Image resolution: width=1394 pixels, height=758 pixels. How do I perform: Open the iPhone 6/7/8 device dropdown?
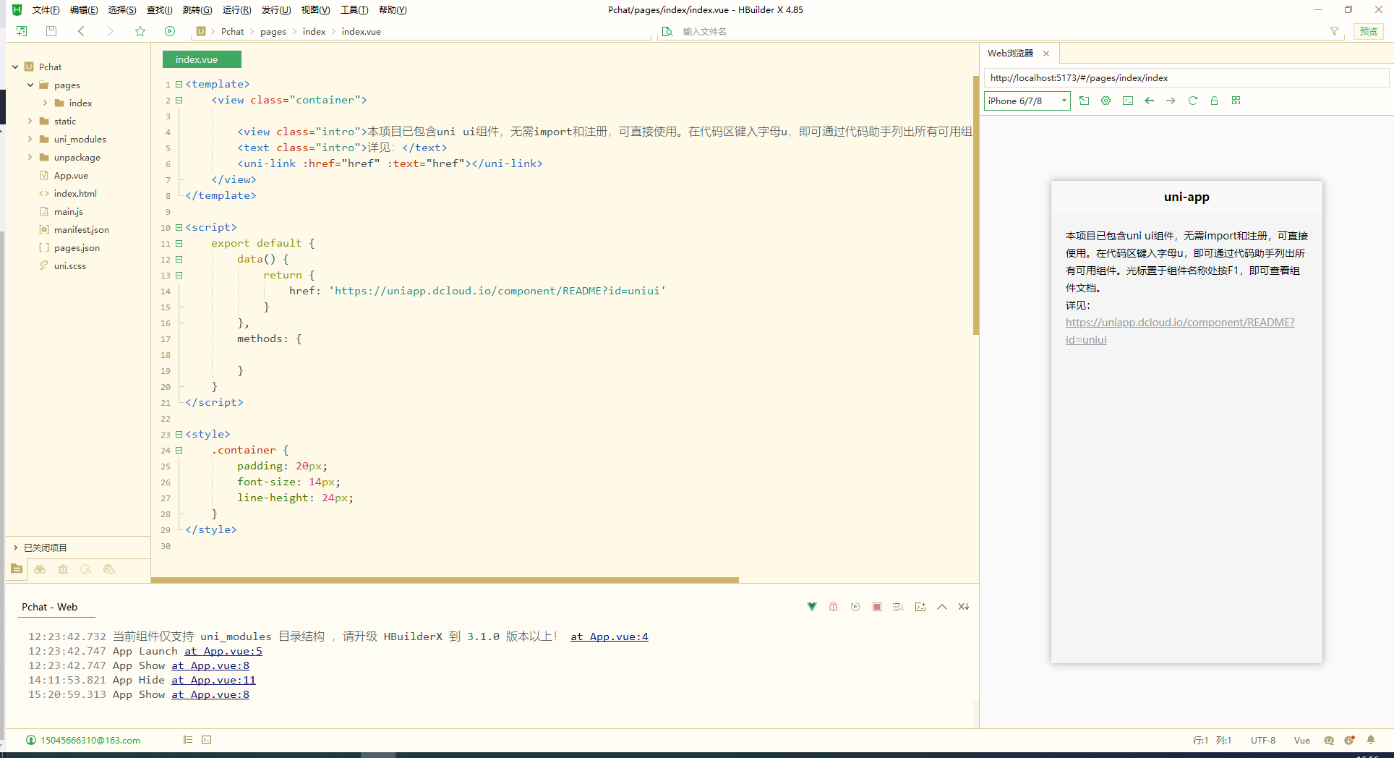click(x=1027, y=101)
